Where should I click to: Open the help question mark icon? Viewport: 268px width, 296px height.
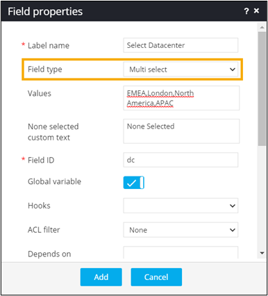click(x=246, y=11)
